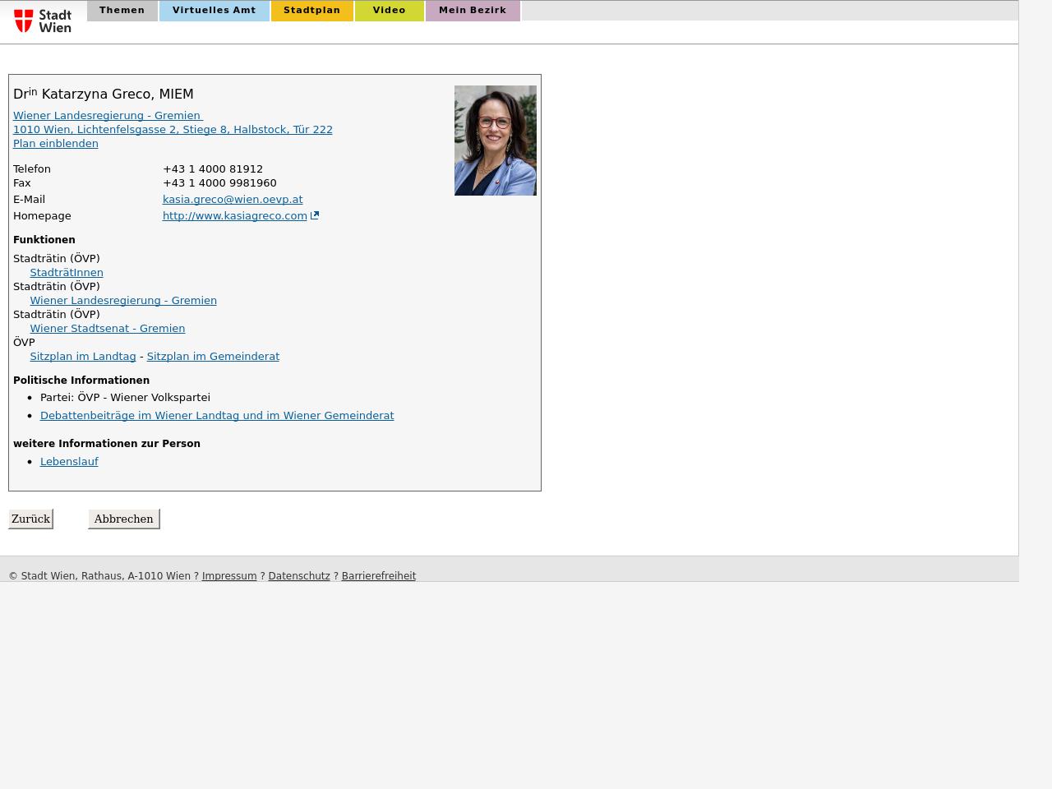This screenshot has height=789, width=1052.
Task: View the Sitzplan im Gemeinderat
Action: 213,356
